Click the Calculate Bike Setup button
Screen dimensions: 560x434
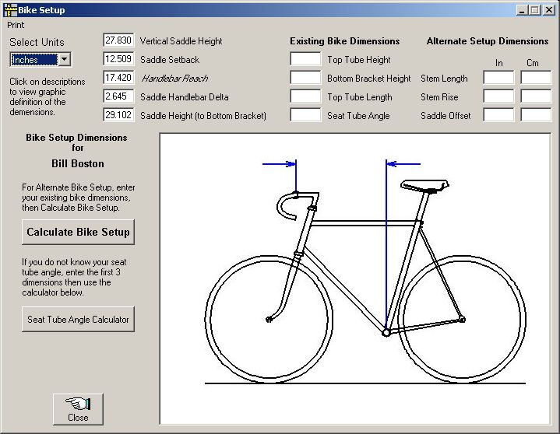click(78, 232)
